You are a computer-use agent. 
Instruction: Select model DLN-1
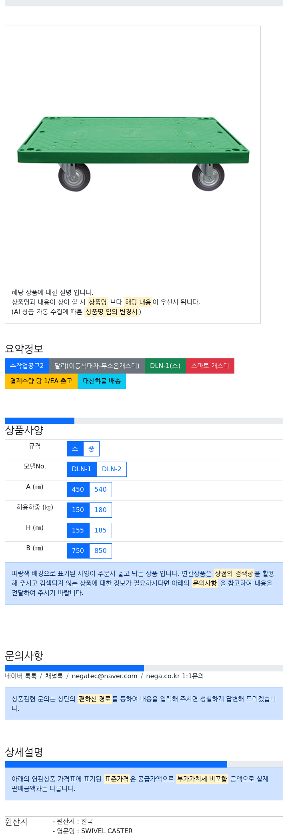point(82,469)
